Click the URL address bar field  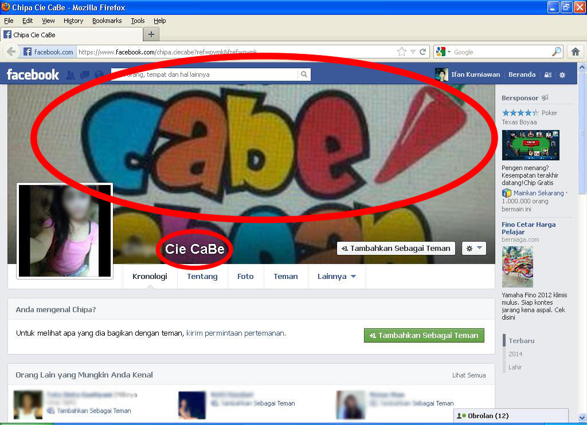[x=237, y=52]
